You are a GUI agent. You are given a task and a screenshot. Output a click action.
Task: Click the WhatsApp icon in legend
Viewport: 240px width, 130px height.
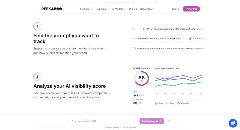click(178, 103)
